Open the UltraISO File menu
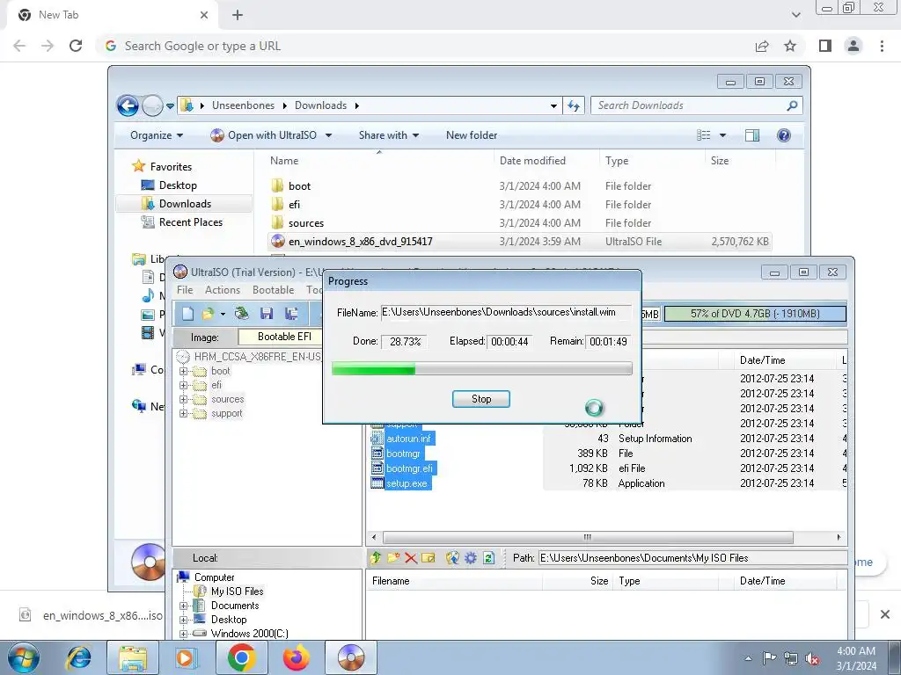Viewport: 901px width, 675px height. pos(185,290)
